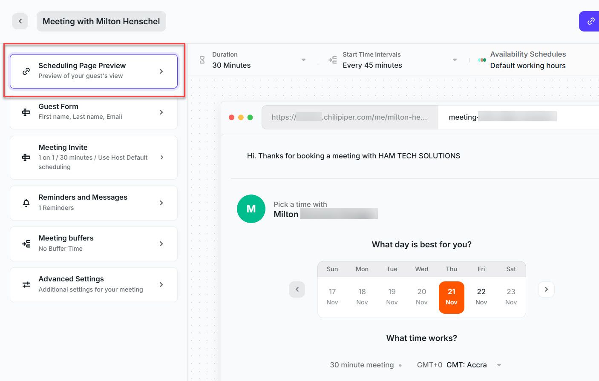Click the purple link button in the top-right
This screenshot has height=381, width=599.
point(590,21)
